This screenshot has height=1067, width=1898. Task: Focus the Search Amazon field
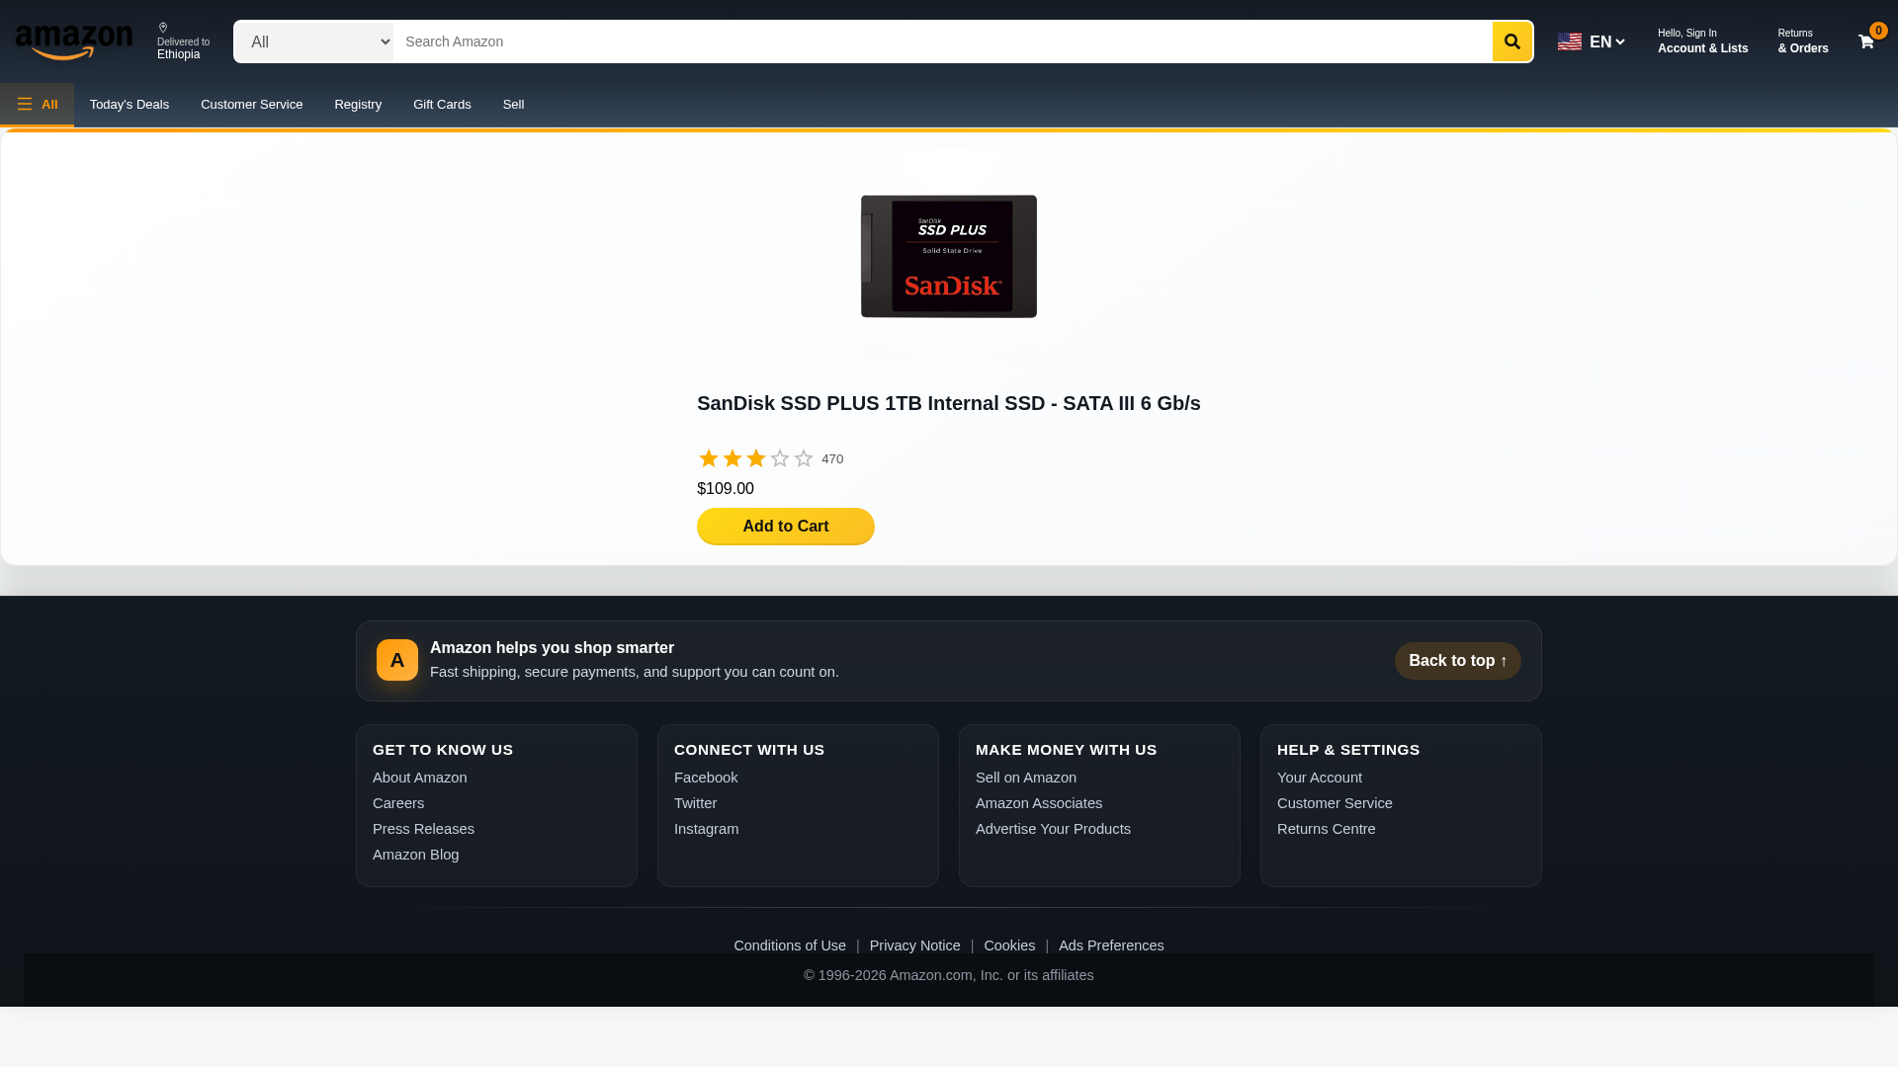tap(942, 41)
